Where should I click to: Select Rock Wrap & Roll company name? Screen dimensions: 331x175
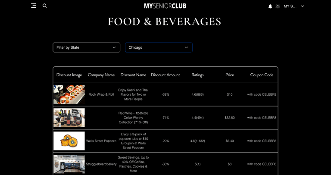(101, 94)
